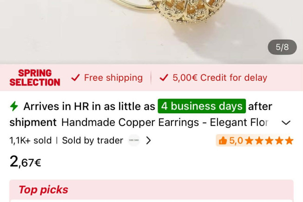303x202 pixels.
Task: Click the SPRING SELECTION badge
Action: [x=35, y=78]
